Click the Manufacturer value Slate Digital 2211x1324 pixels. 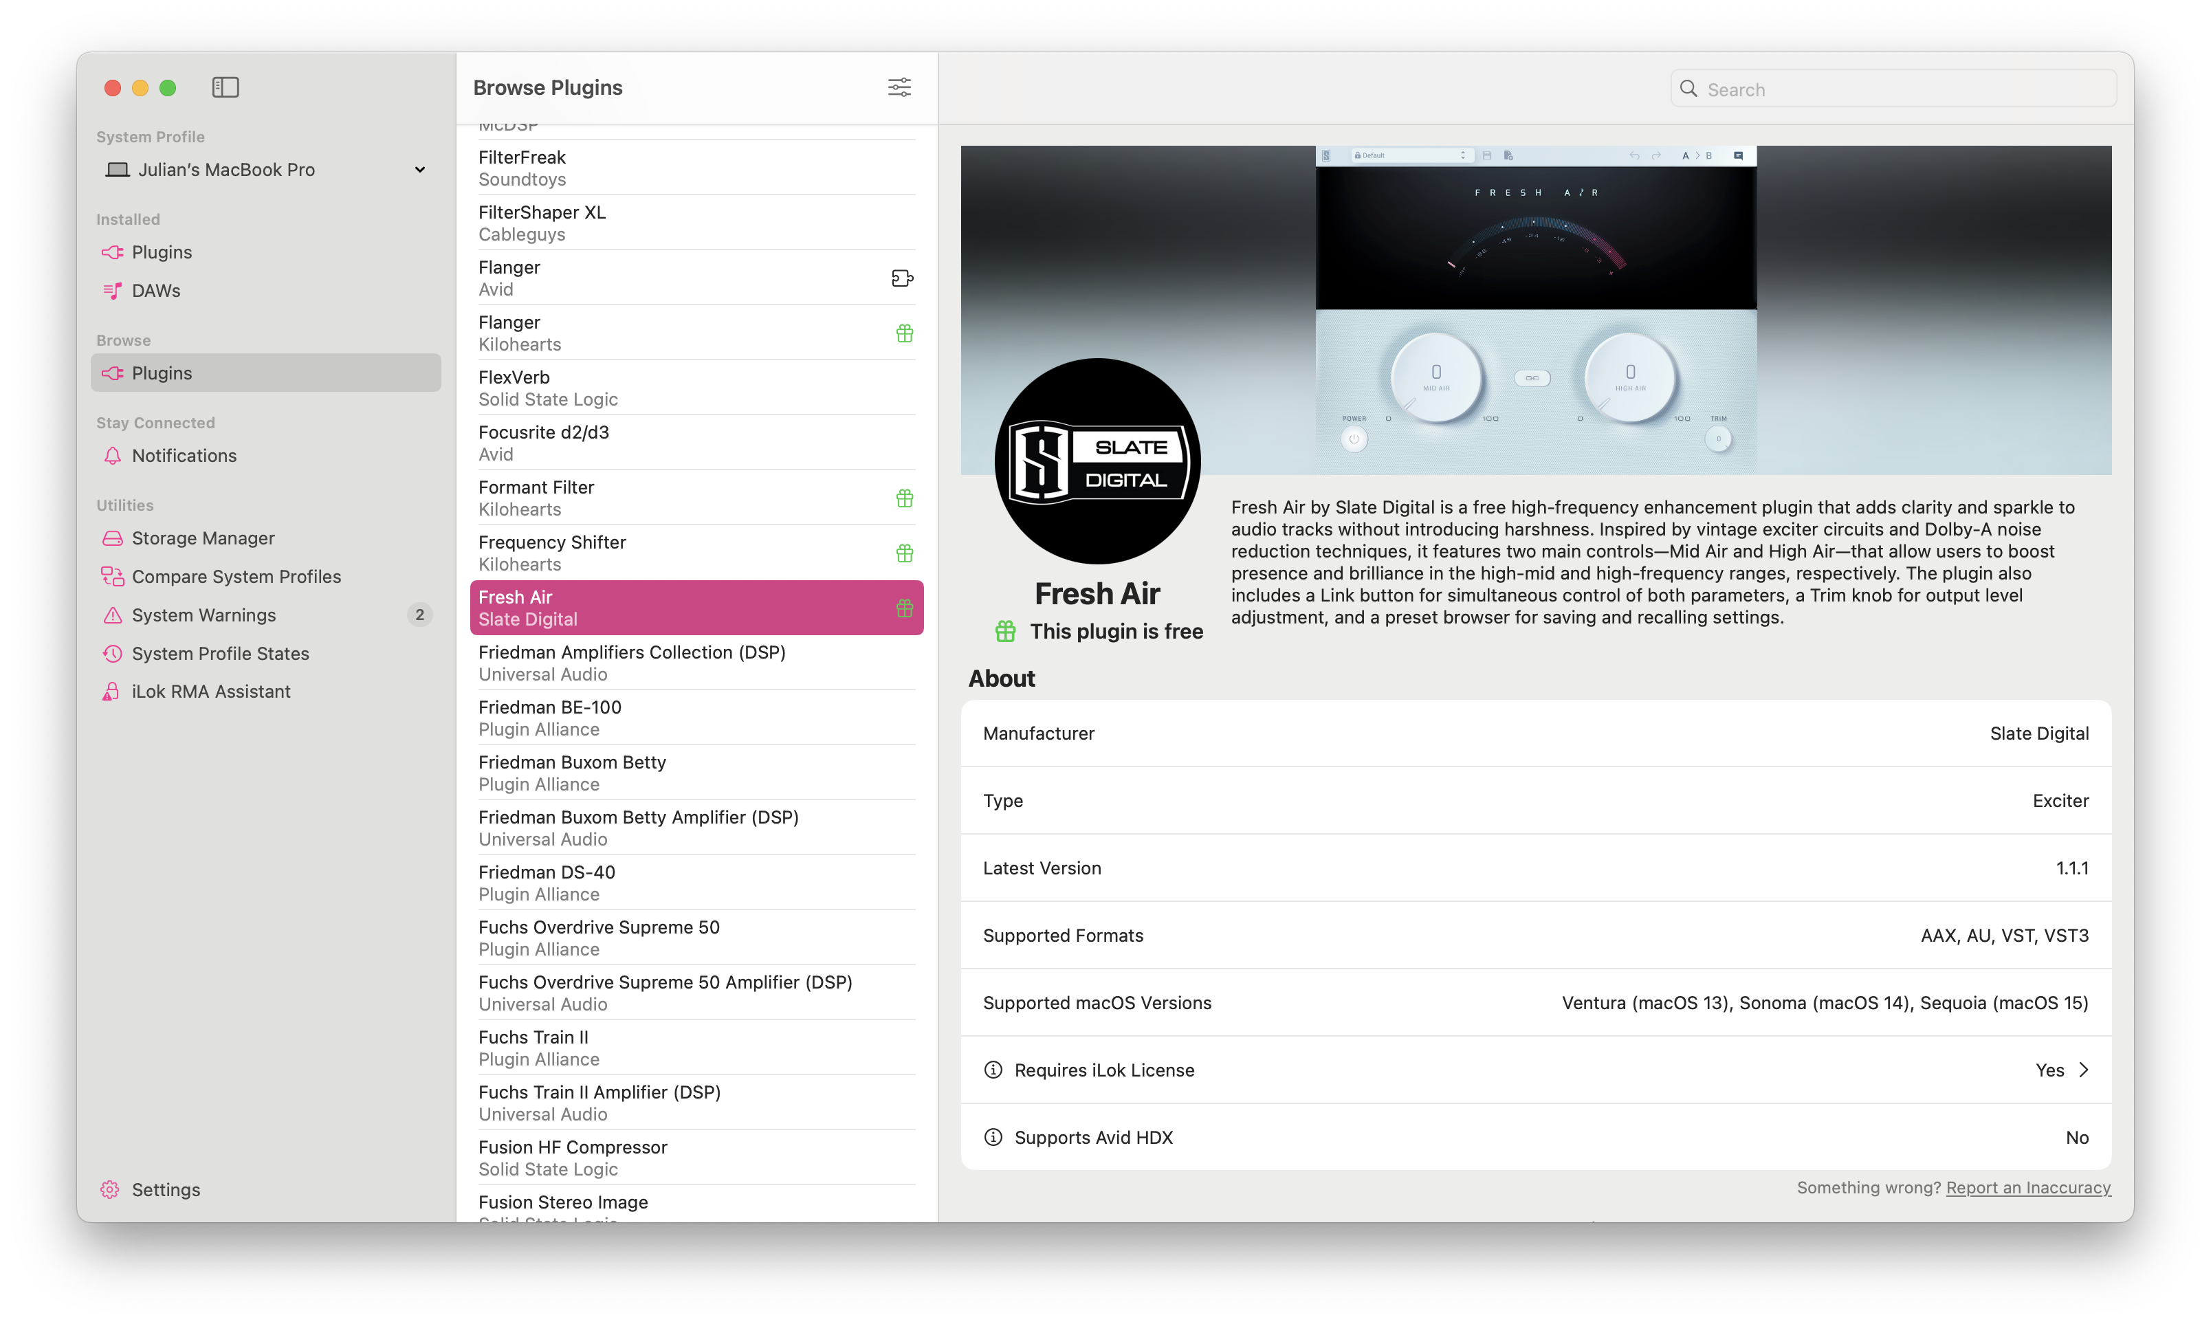[2039, 733]
